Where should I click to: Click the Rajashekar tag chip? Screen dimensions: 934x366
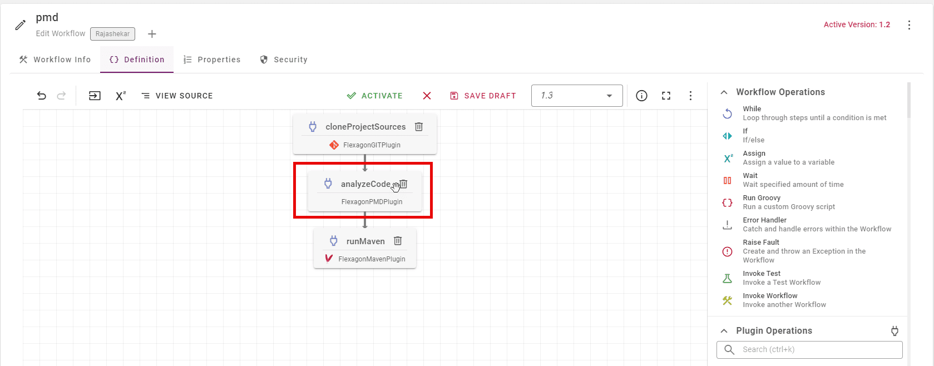click(112, 34)
